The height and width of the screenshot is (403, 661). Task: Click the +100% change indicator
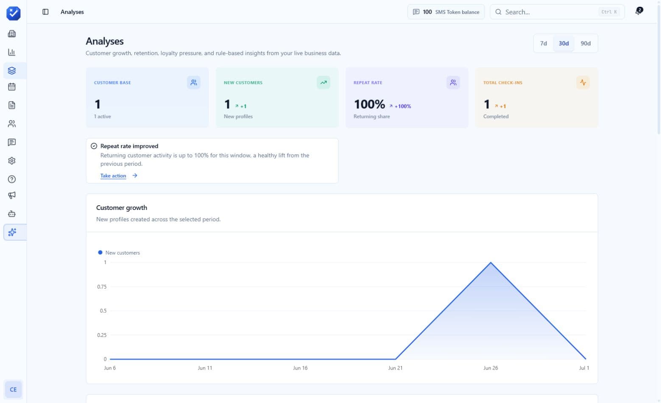coord(400,106)
